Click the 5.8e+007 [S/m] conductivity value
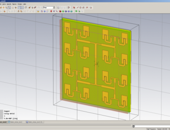Screen dimensions: 170x130 click(x=11, y=118)
